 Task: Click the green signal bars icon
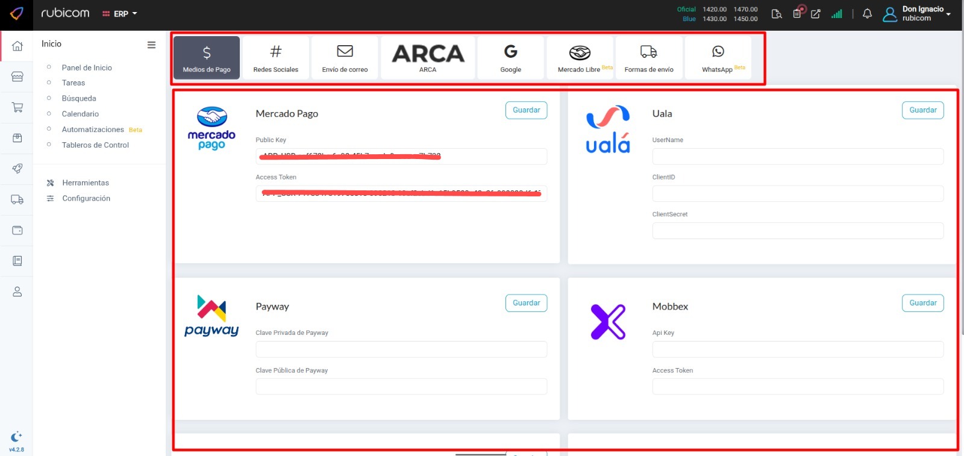pos(837,14)
